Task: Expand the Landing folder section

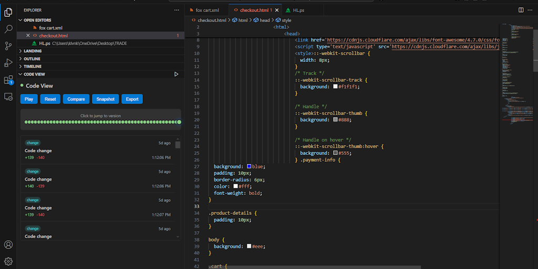Action: click(33, 51)
